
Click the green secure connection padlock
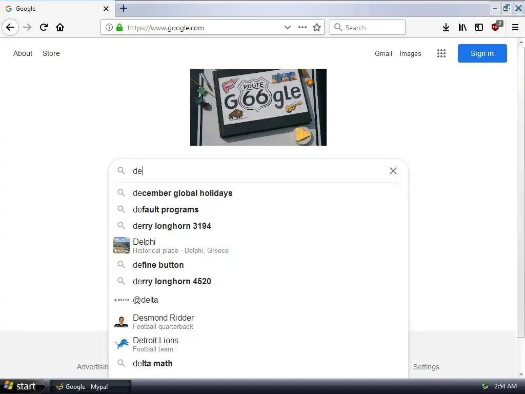tap(119, 28)
